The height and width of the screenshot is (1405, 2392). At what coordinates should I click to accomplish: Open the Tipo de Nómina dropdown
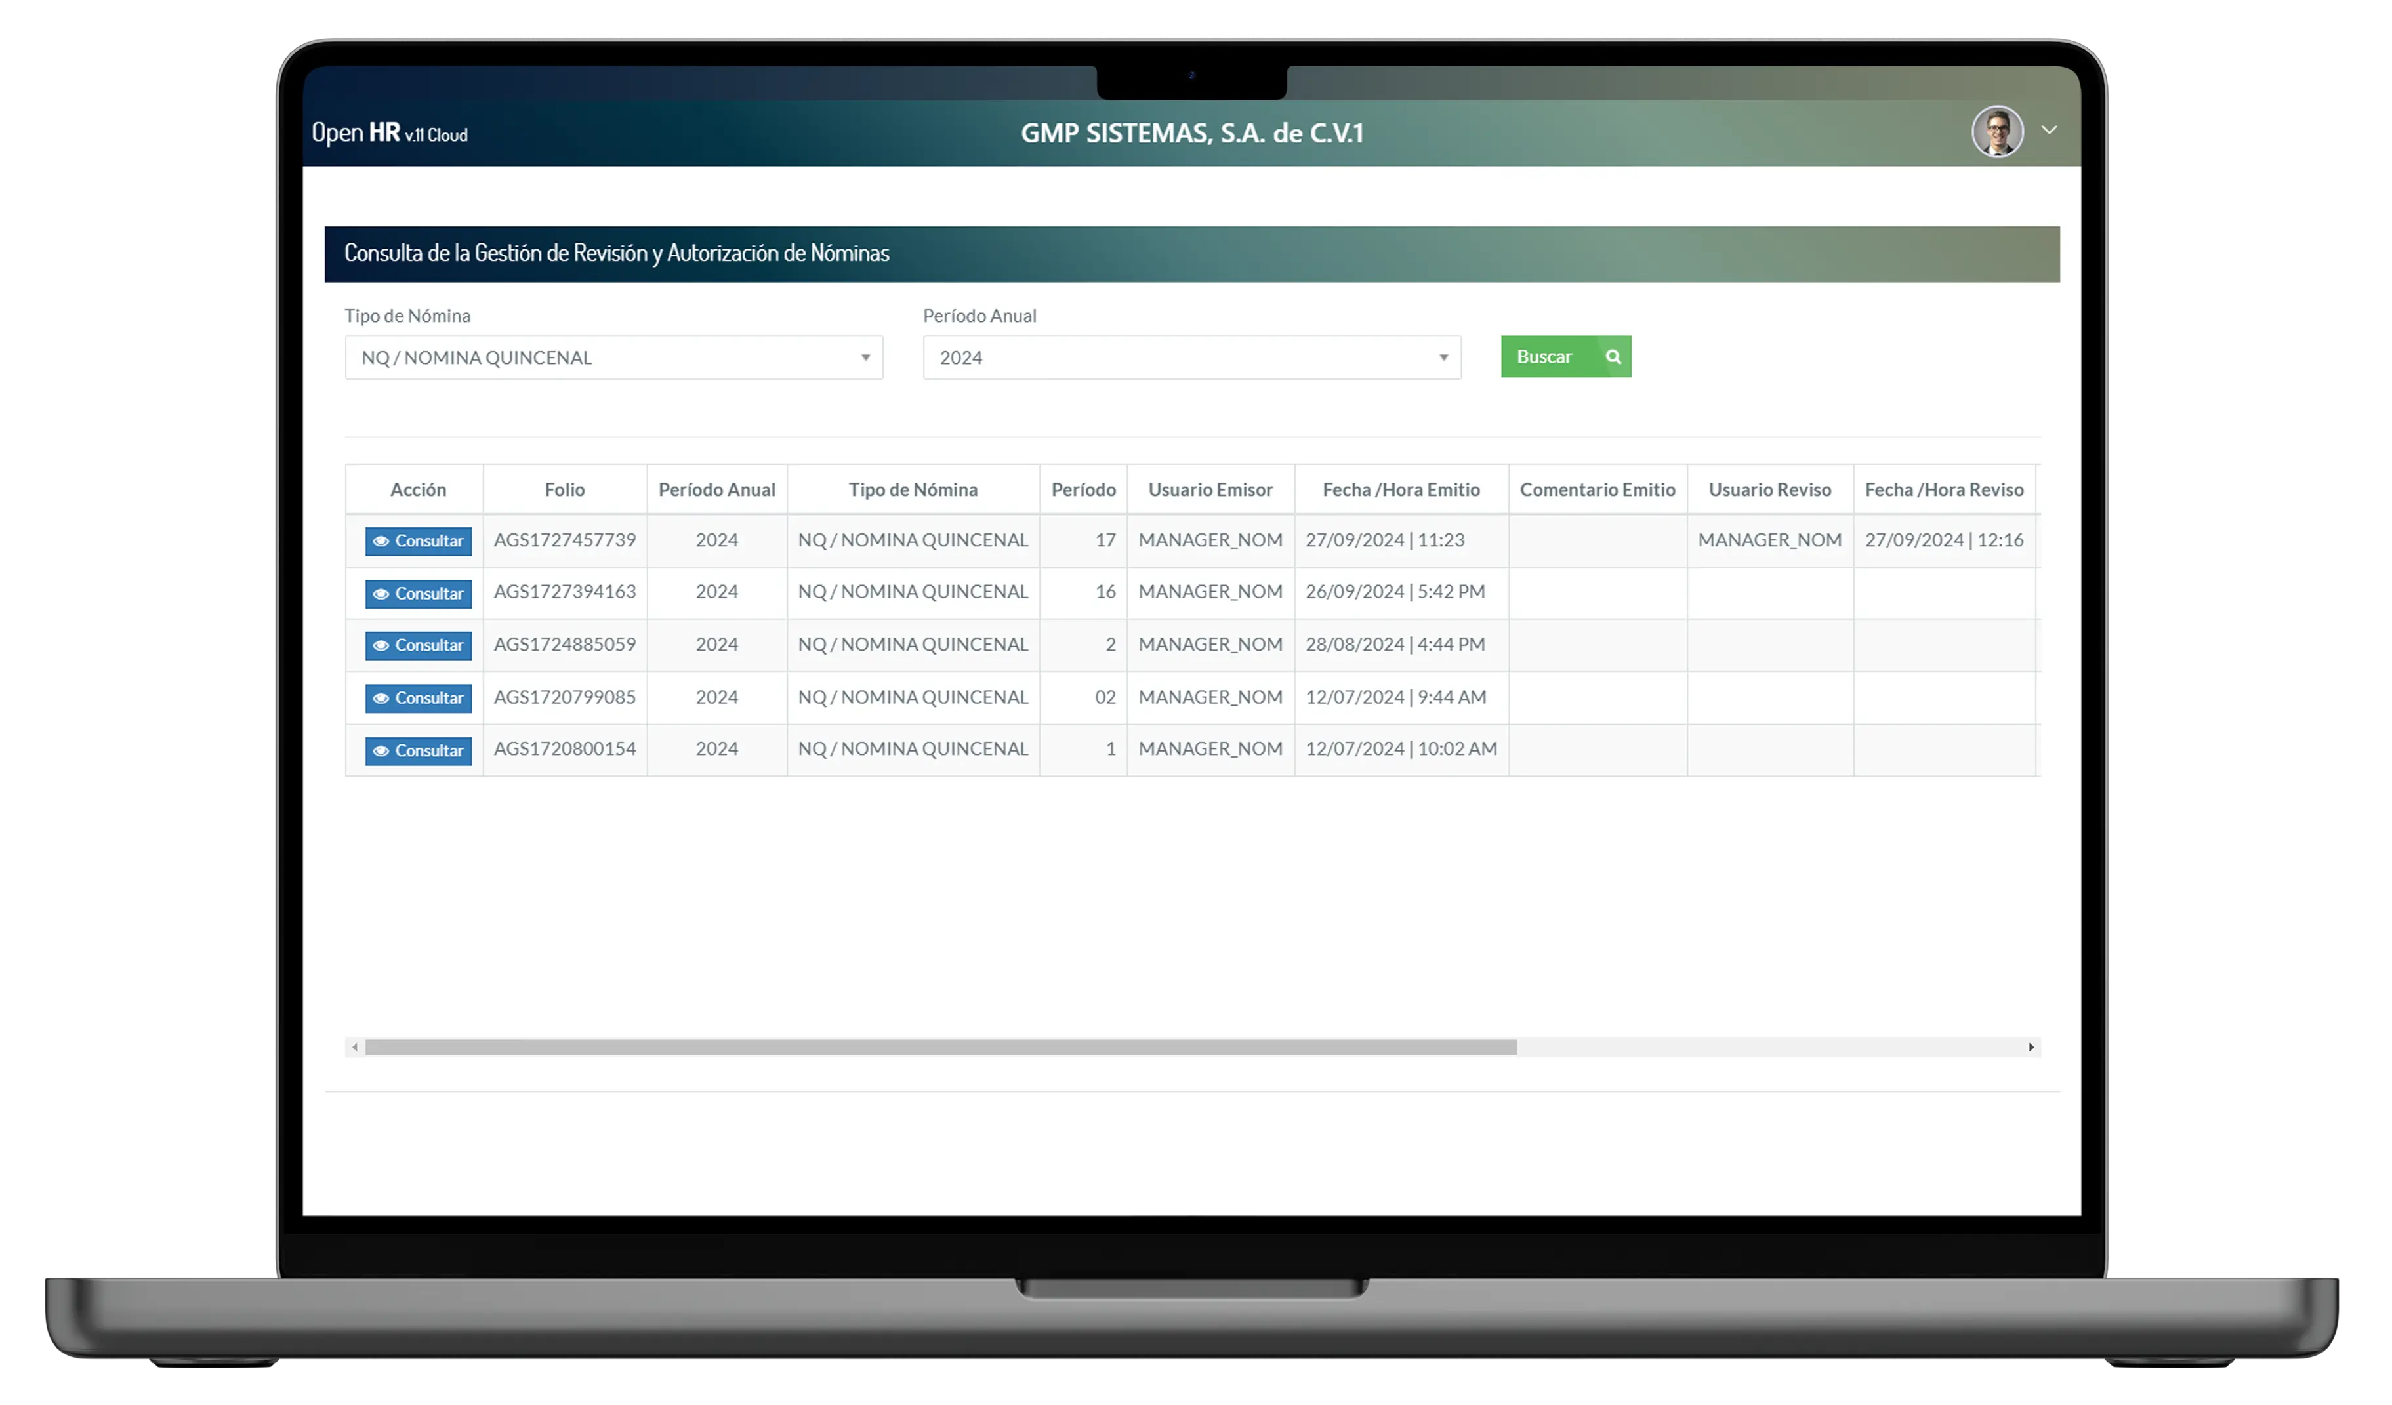coord(613,358)
